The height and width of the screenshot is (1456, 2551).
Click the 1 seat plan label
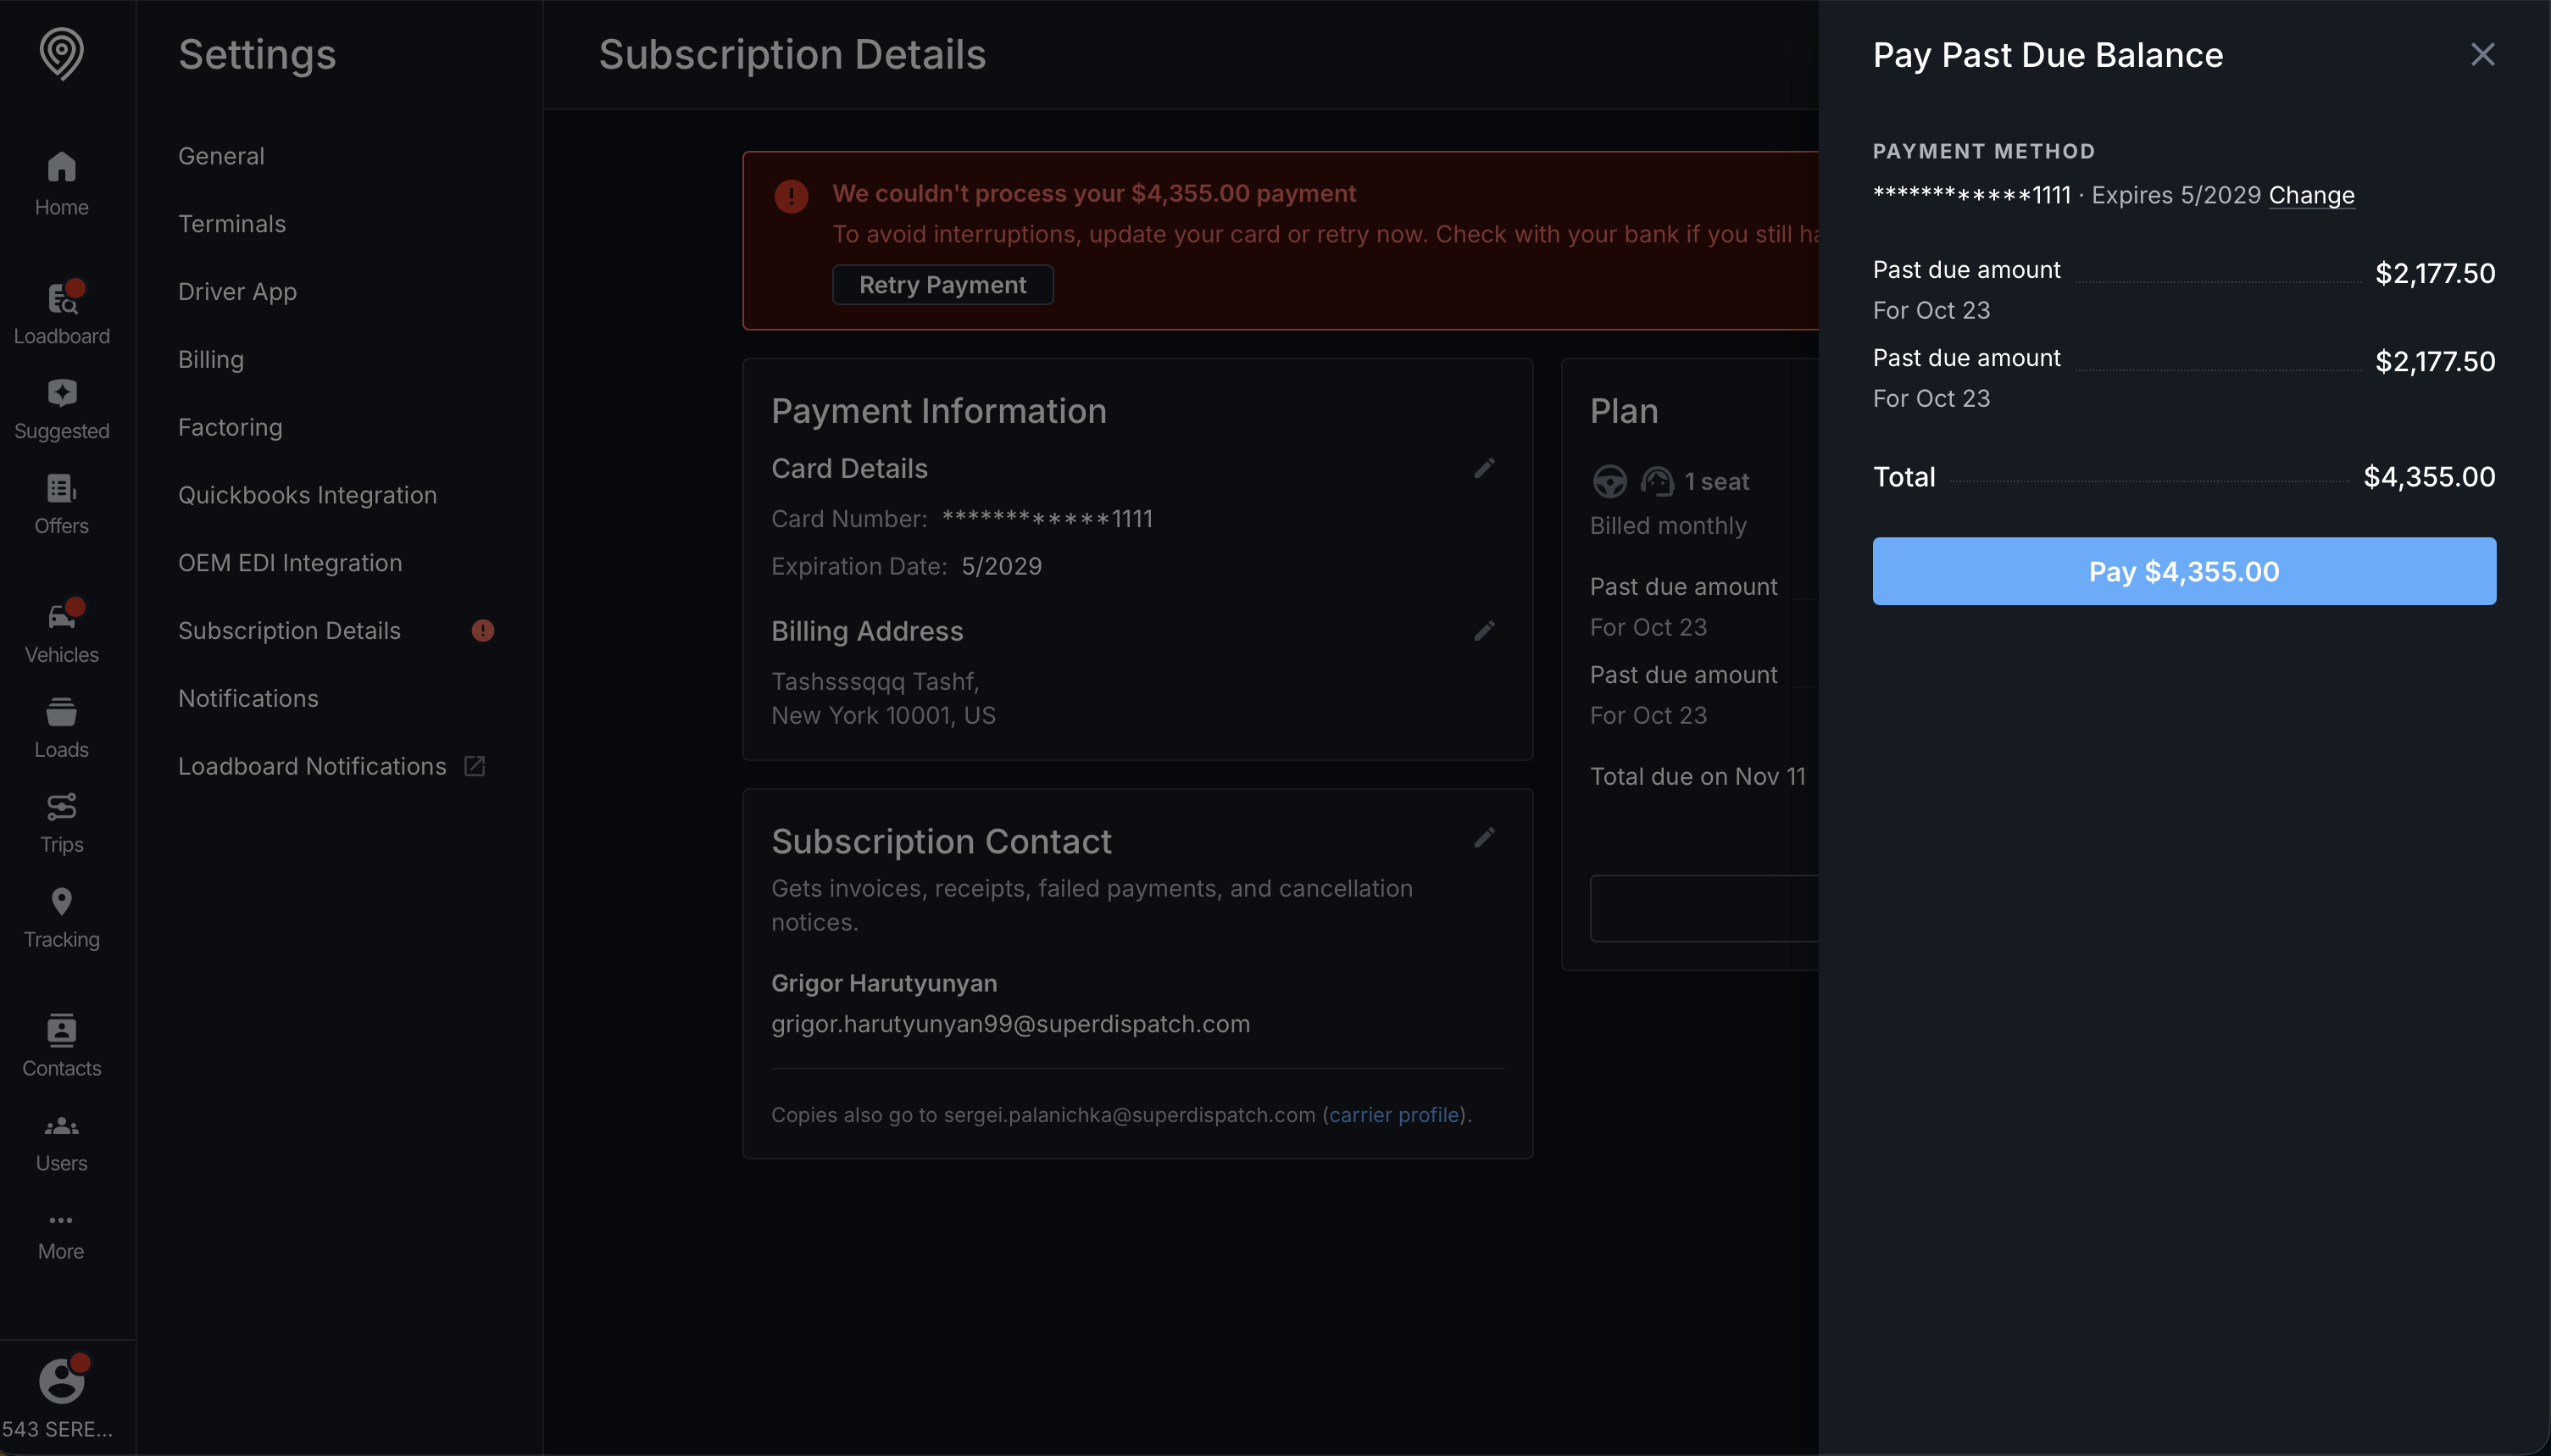pos(1716,482)
